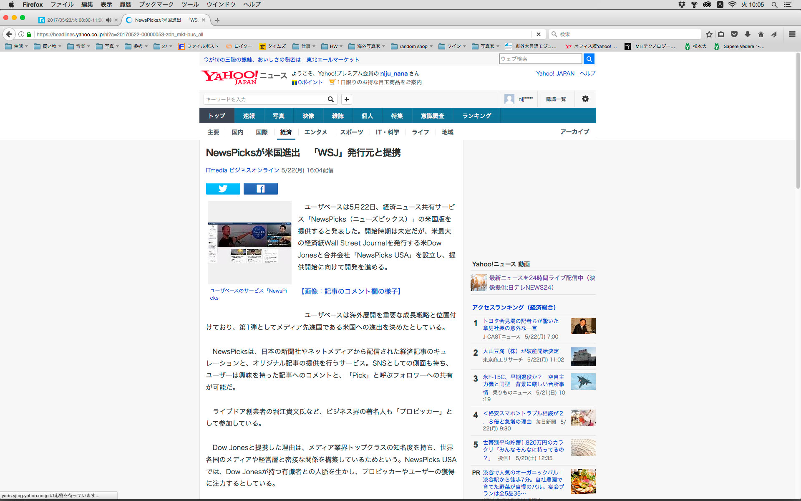801x501 pixels.
Task: Open Firefox downloads arrow icon
Action: (x=748, y=34)
